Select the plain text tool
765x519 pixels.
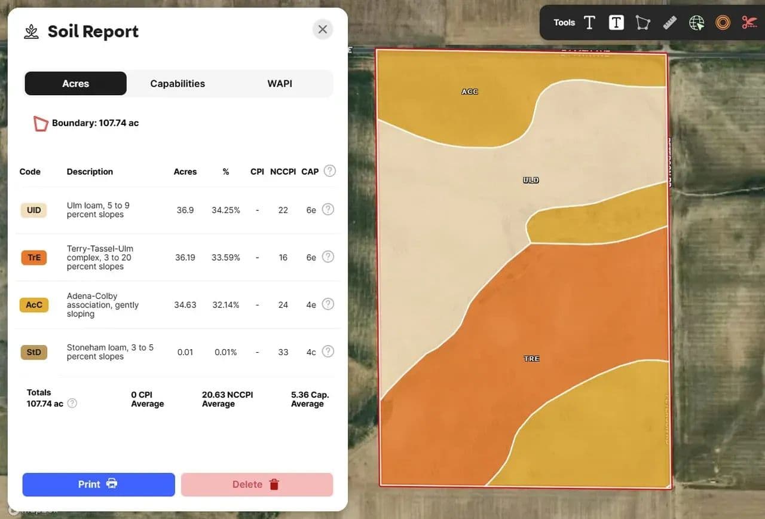click(589, 23)
